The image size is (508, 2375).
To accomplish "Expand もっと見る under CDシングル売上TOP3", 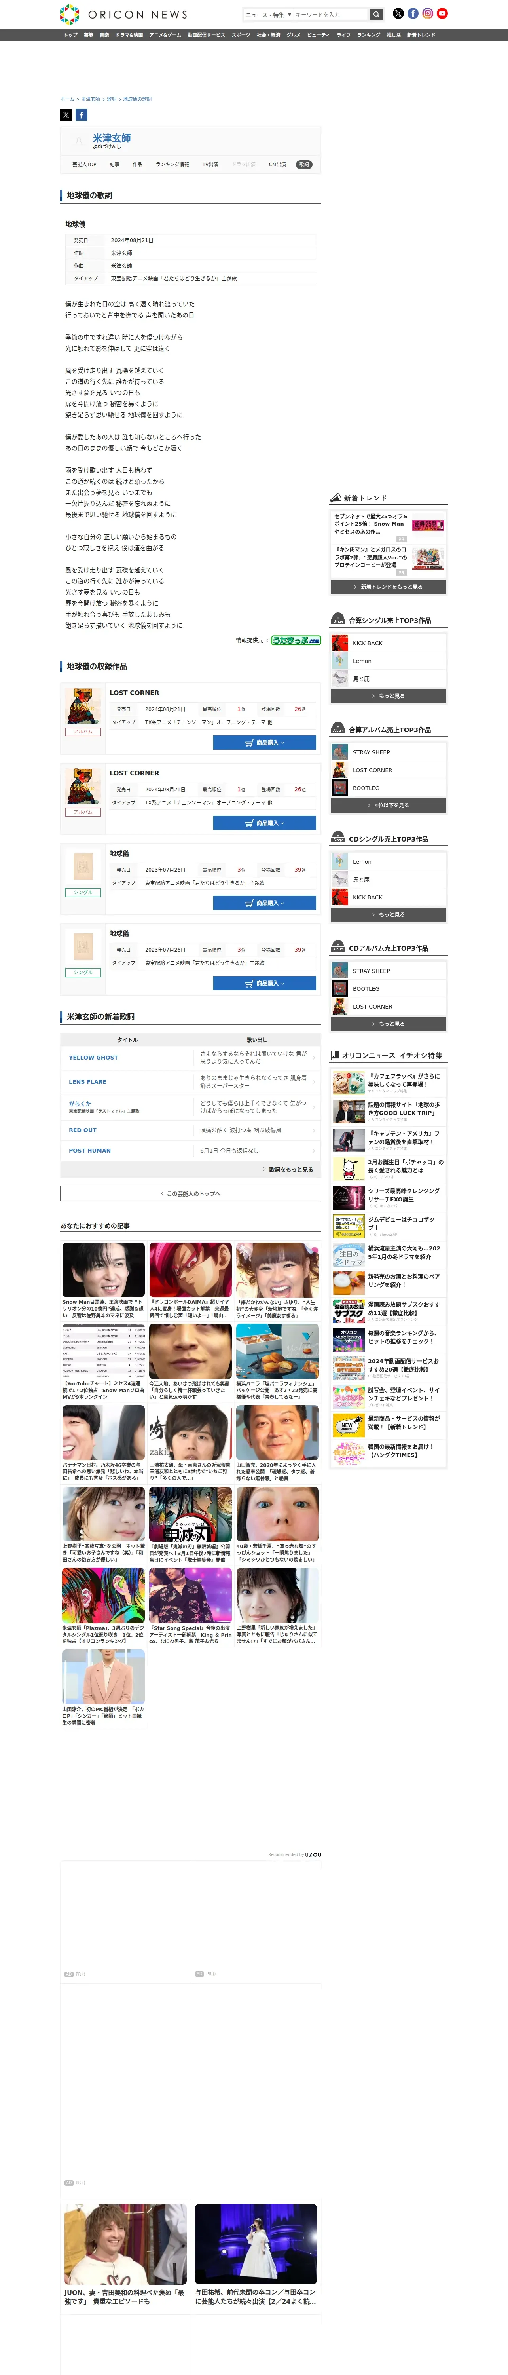I will [388, 915].
